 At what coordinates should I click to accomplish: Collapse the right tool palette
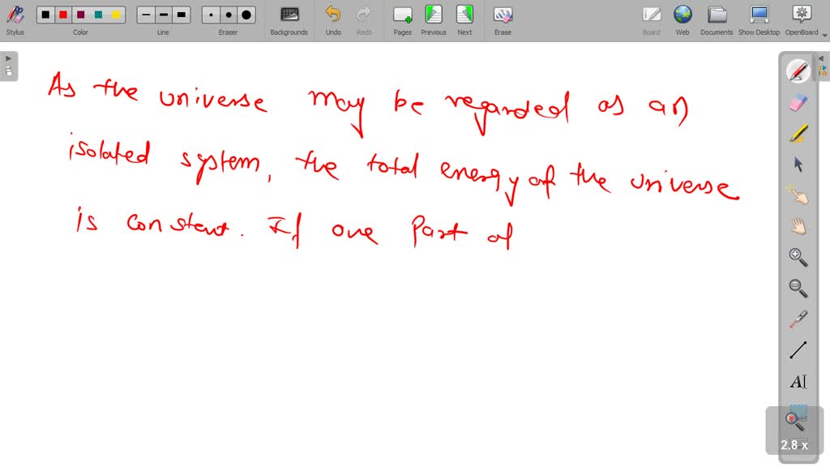pyautogui.click(x=821, y=58)
